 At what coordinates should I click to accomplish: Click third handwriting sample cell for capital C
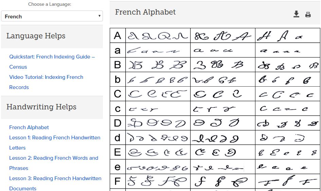[x=288, y=94]
